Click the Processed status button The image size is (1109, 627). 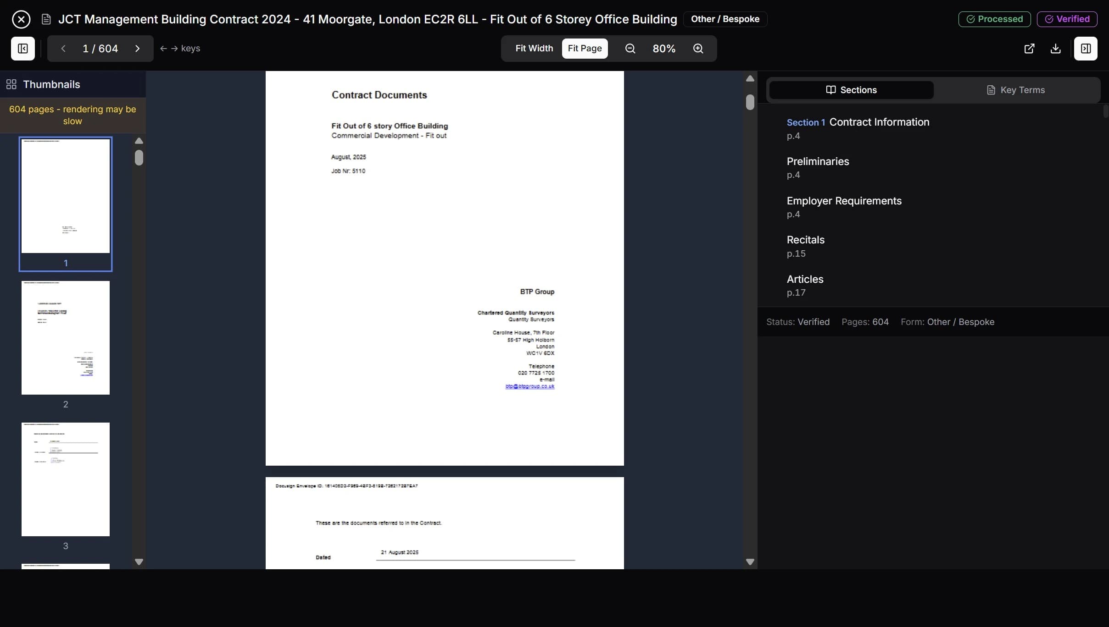(994, 19)
